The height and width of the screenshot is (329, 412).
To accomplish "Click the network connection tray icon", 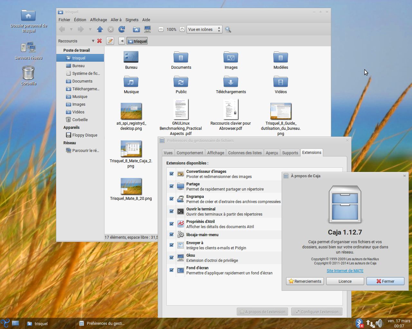I will pyautogui.click(x=370, y=324).
